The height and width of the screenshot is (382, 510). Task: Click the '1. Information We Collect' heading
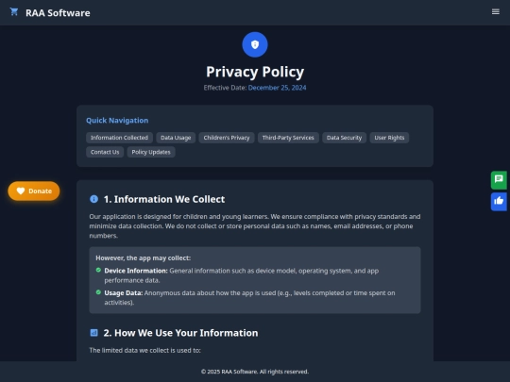[x=164, y=199]
